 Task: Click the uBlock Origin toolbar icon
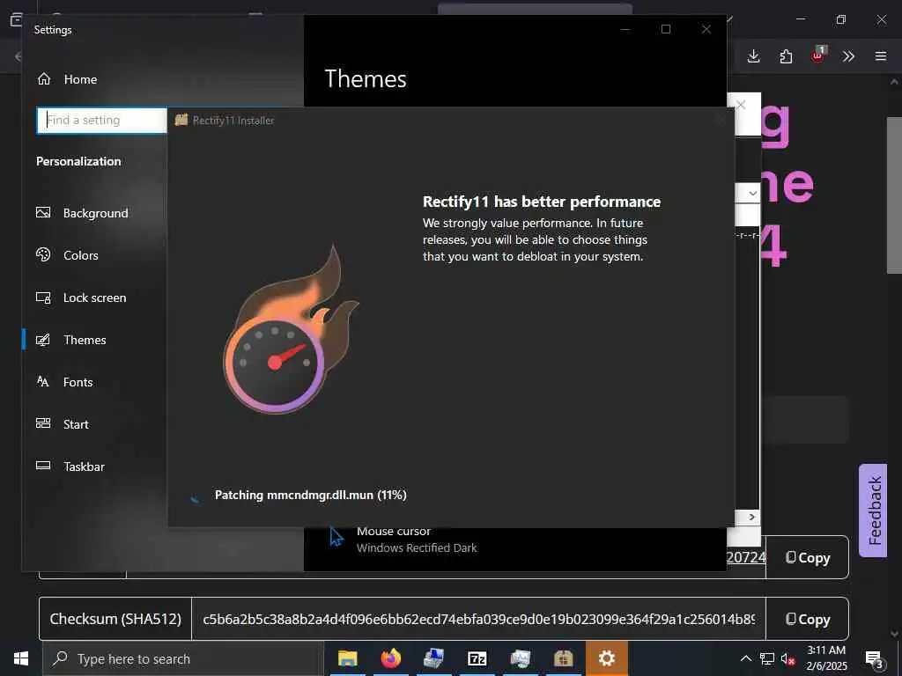pyautogui.click(x=817, y=55)
